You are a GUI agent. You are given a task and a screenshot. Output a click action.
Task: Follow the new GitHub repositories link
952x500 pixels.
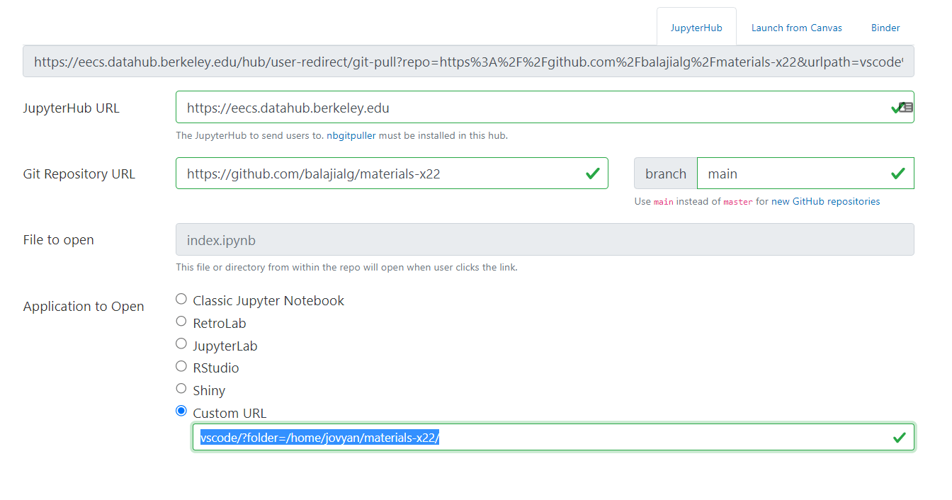[x=826, y=202]
